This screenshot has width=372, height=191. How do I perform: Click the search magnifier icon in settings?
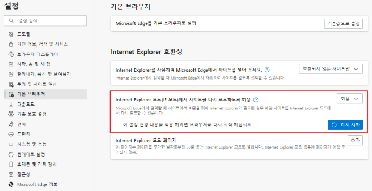(11, 21)
